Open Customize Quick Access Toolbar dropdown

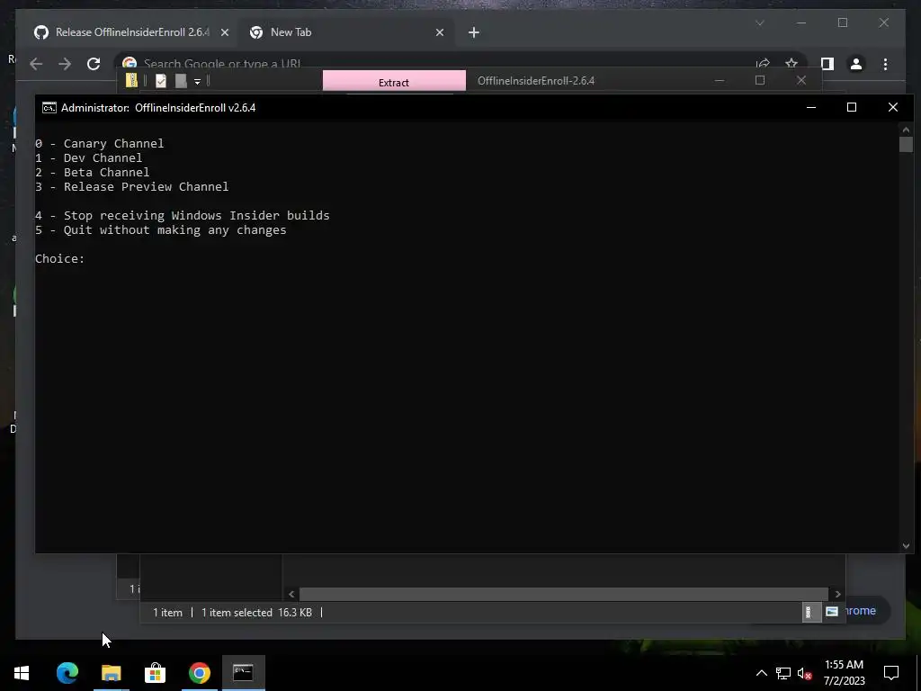point(197,81)
